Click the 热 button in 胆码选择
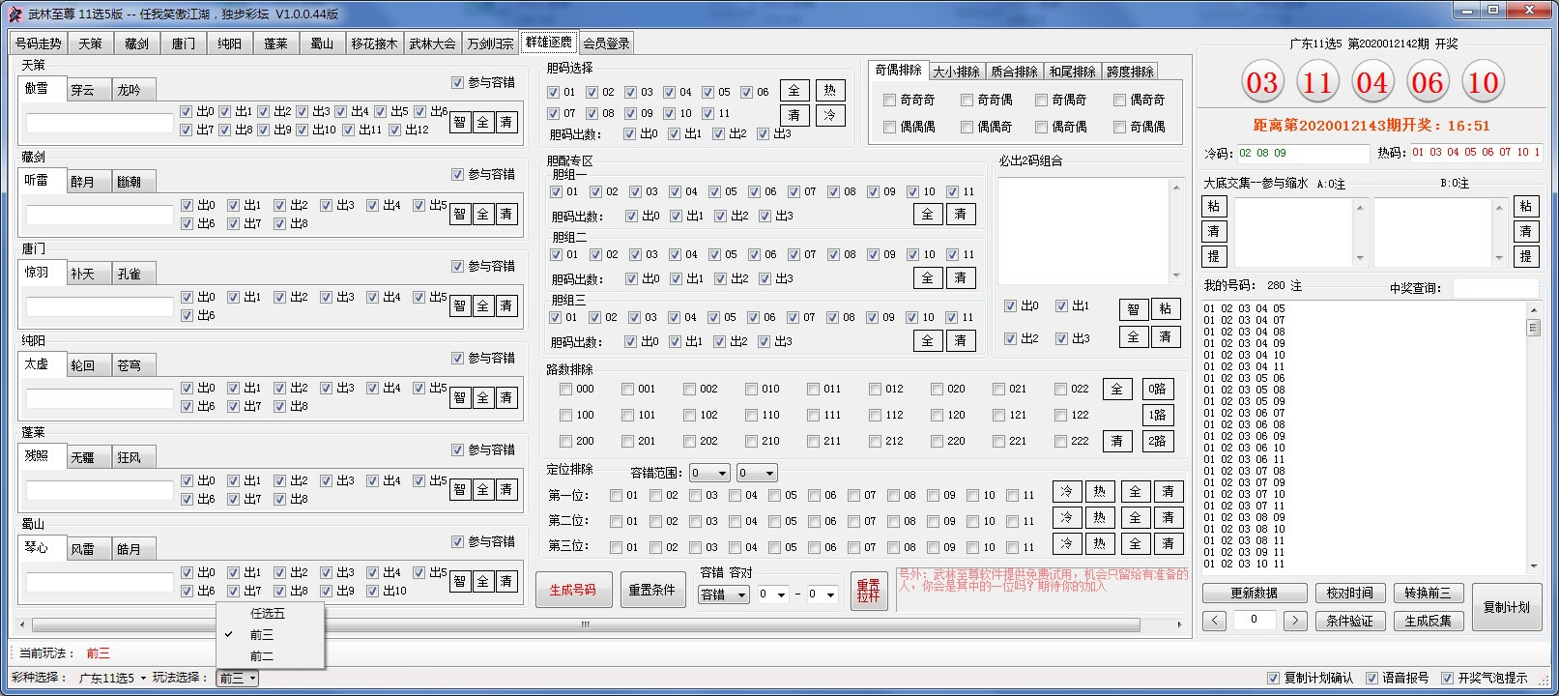The width and height of the screenshot is (1559, 696). click(x=829, y=91)
